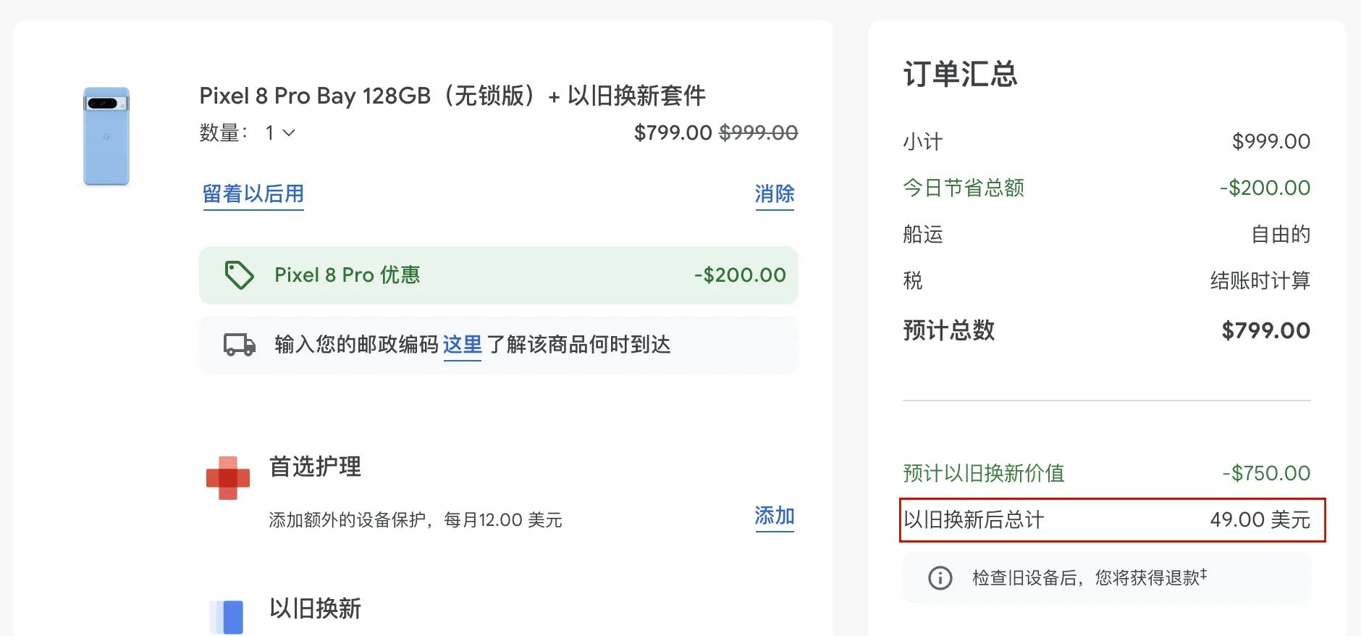Click the 数量 quantity label
The height and width of the screenshot is (636, 1361).
224,133
